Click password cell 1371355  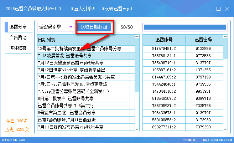tap(203, 70)
